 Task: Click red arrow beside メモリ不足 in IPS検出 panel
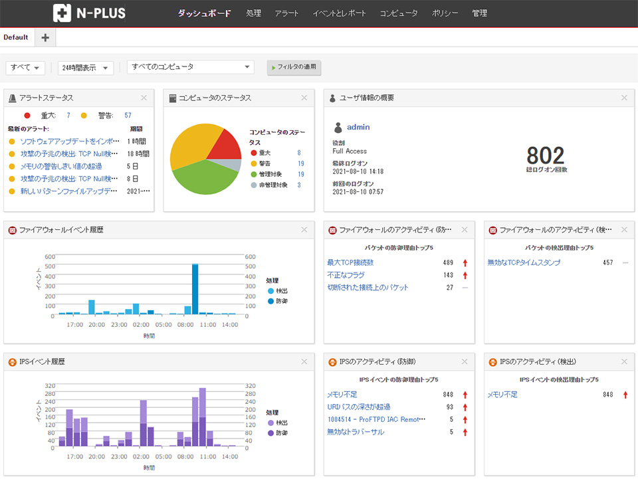coord(625,395)
